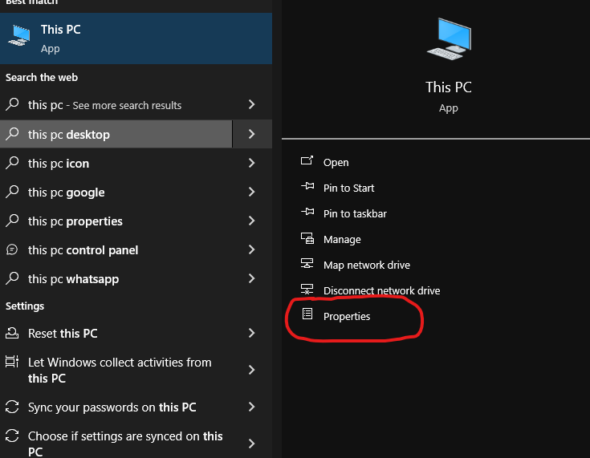Open chevron for 'Reset this PC' setting

pyautogui.click(x=252, y=333)
